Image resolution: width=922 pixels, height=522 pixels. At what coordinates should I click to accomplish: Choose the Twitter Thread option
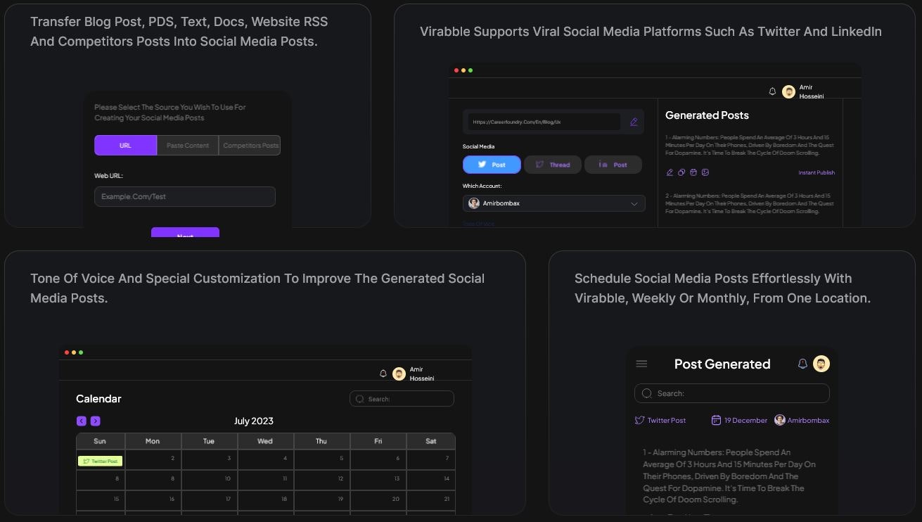[553, 165]
